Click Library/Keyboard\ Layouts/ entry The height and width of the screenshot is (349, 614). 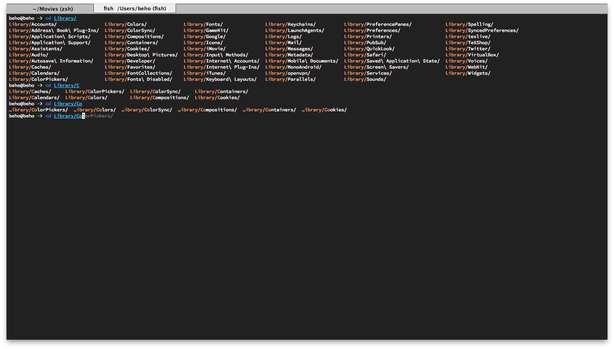[x=220, y=79]
